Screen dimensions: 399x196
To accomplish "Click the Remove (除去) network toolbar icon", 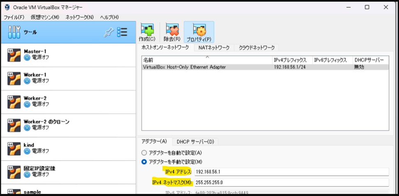I will coord(172,30).
